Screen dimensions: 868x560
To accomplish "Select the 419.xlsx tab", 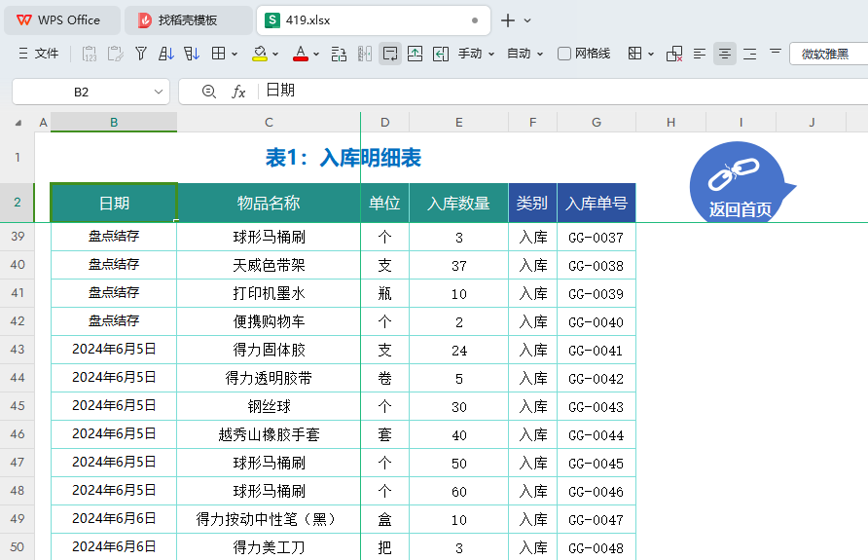I will 373,20.
